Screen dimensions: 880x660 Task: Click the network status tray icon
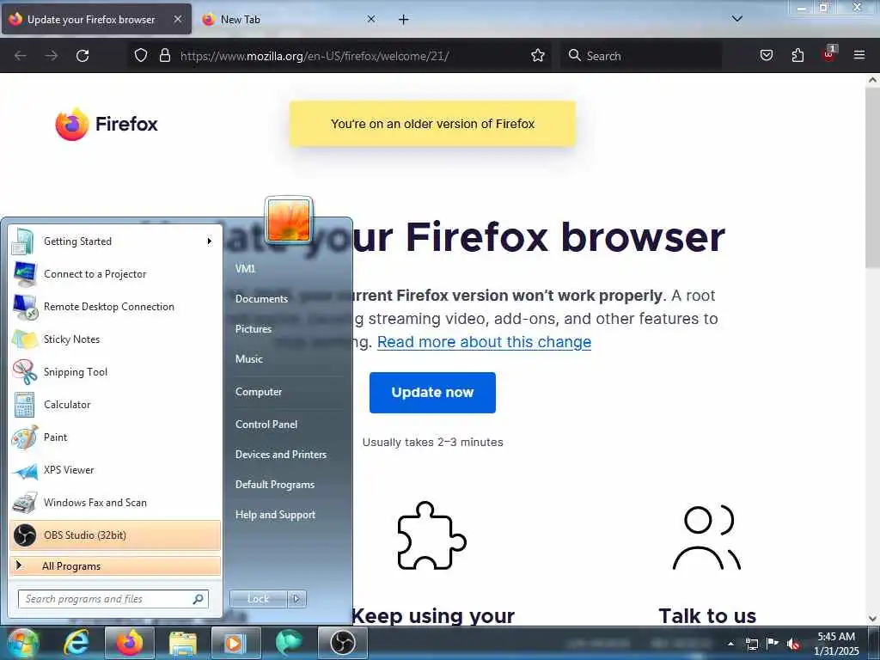click(x=751, y=644)
